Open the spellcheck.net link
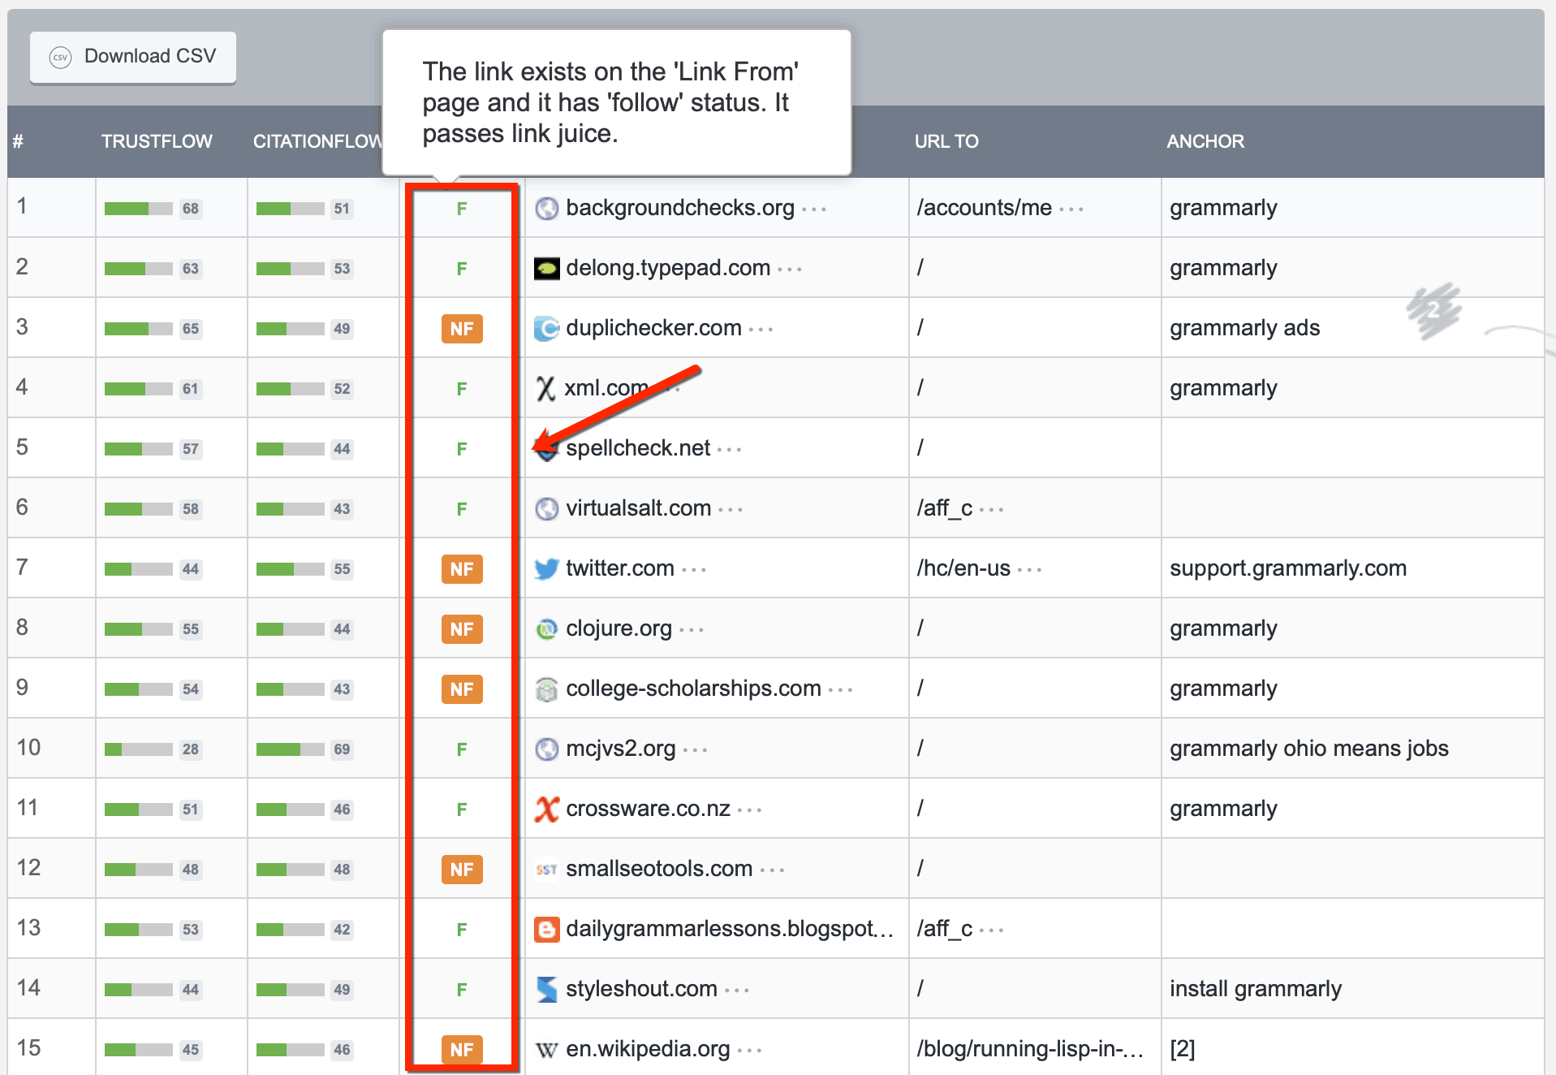This screenshot has width=1556, height=1075. click(x=638, y=448)
